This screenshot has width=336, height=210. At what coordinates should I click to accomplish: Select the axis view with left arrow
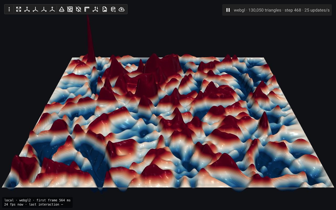point(35,9)
